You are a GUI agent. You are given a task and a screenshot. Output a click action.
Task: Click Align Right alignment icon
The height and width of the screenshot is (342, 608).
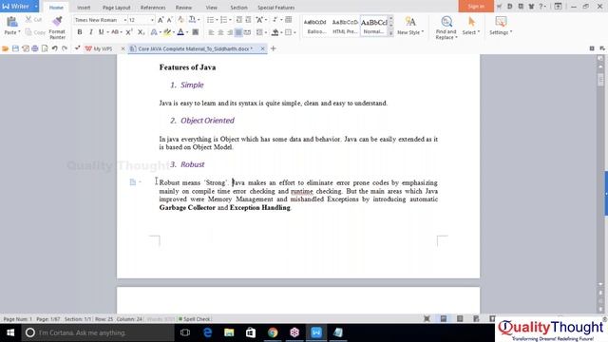click(230, 32)
